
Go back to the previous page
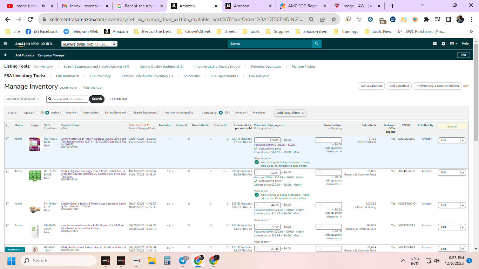pyautogui.click(x=8, y=19)
